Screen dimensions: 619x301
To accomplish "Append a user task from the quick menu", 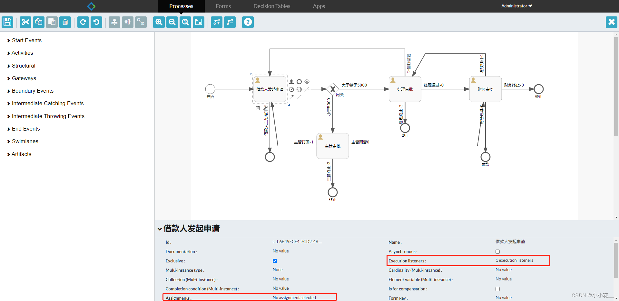I will click(291, 81).
